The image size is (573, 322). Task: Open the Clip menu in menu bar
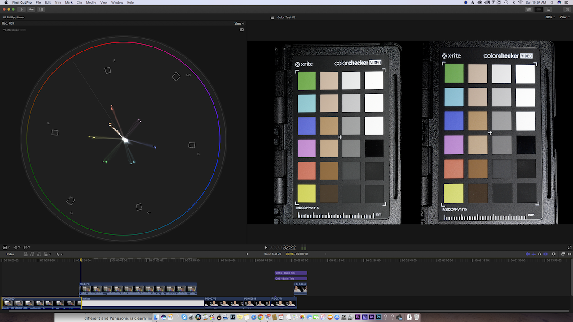coord(79,3)
